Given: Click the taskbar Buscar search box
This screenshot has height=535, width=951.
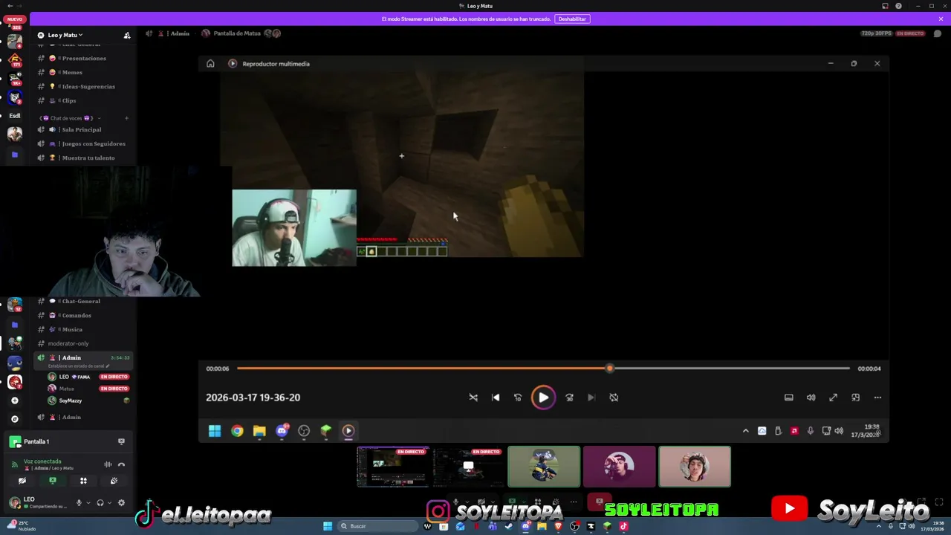Looking at the screenshot, I should (377, 526).
